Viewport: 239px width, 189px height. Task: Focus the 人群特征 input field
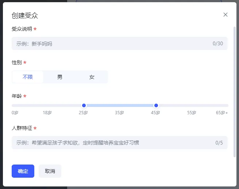pyautogui.click(x=120, y=143)
